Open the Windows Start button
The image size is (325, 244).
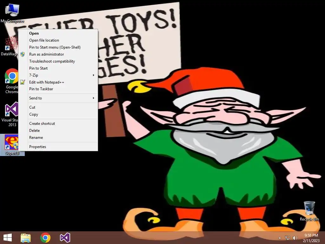pos(8,238)
